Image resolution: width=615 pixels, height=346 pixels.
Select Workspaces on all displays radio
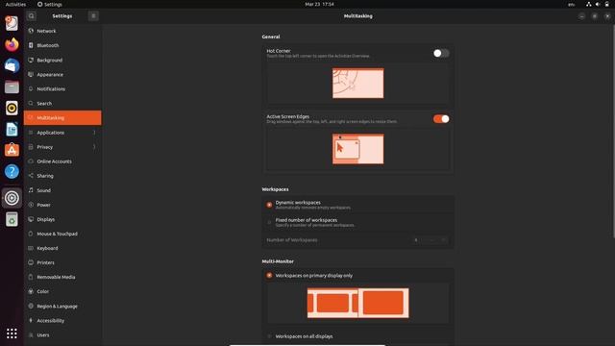[269, 336]
